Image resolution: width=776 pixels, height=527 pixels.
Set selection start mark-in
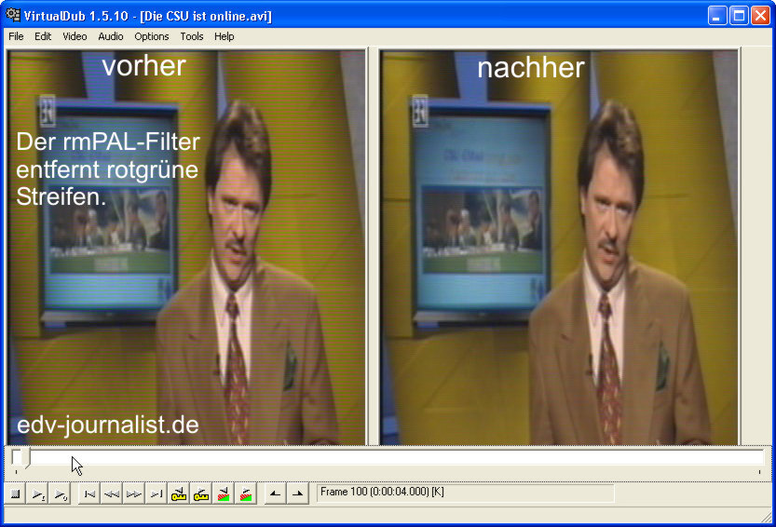pos(275,493)
